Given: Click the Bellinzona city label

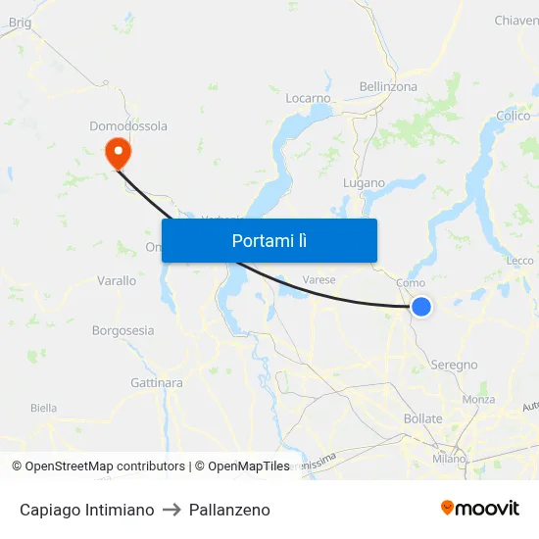Looking at the screenshot, I should [388, 86].
